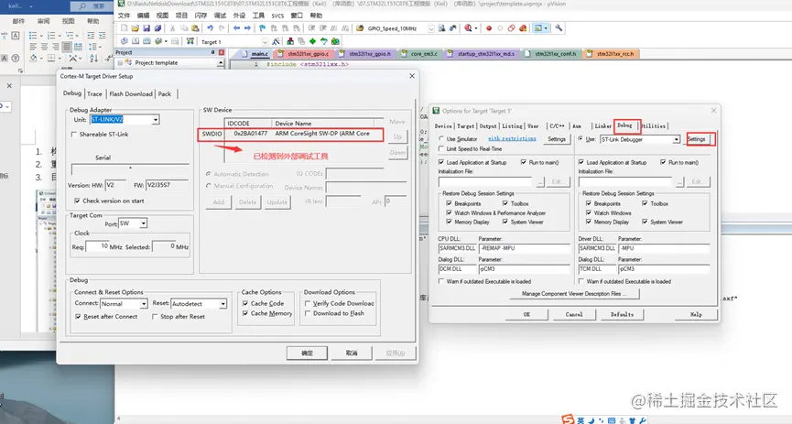Click the green Manage Run-Time Environment icon
Image resolution: width=792 pixels, height=424 pixels.
point(312,41)
